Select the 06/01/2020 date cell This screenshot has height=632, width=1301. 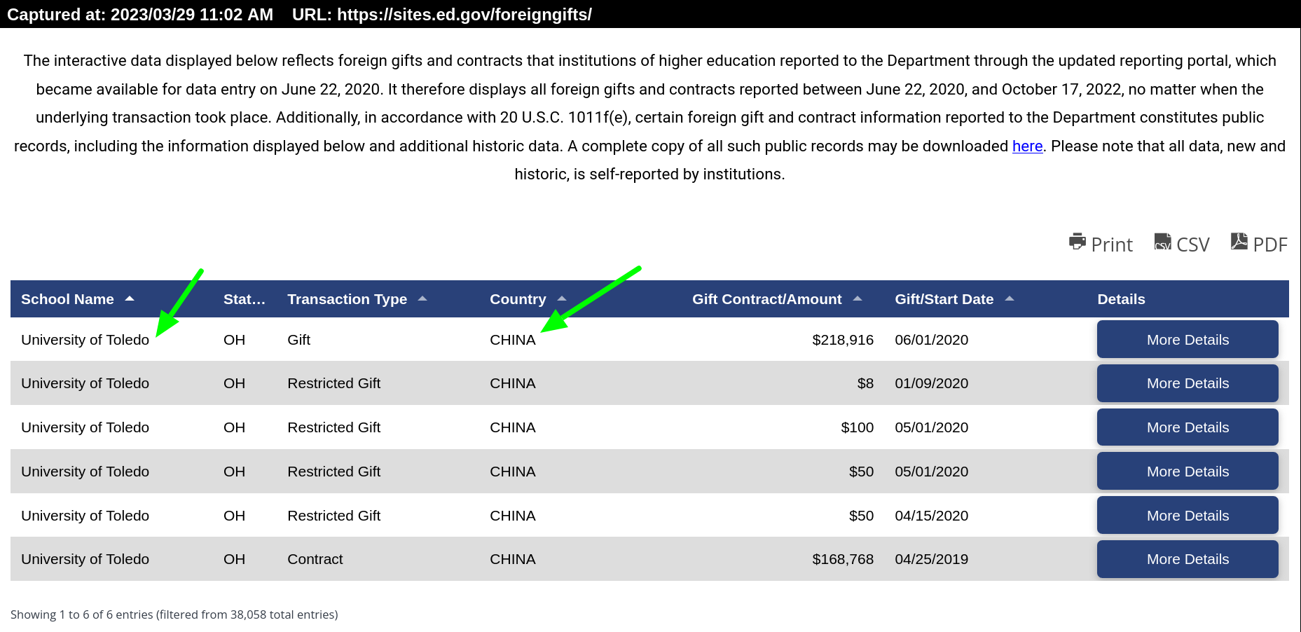(x=931, y=340)
